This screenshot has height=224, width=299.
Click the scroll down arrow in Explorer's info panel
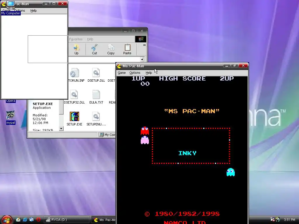[61, 129]
